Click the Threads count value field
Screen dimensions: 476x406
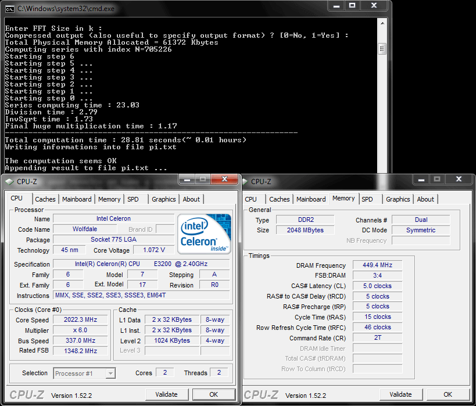point(219,373)
